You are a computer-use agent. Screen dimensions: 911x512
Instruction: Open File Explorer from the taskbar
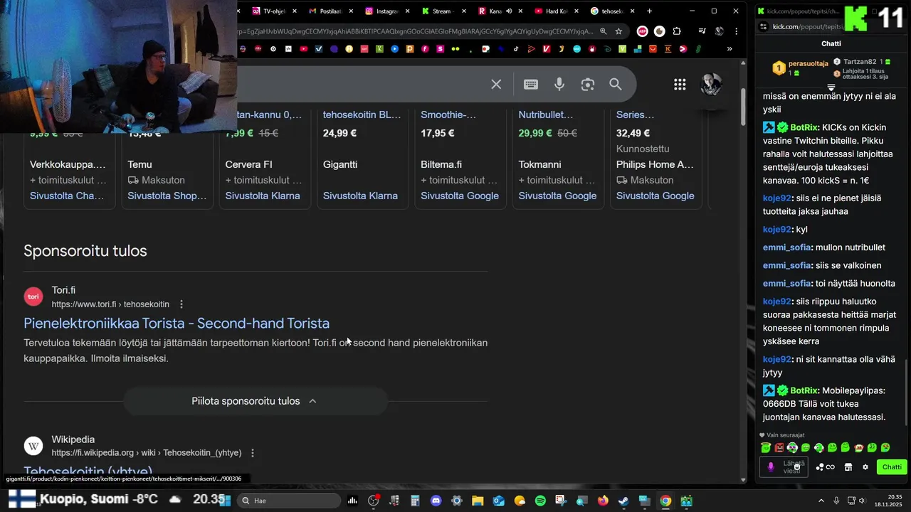coord(478,501)
